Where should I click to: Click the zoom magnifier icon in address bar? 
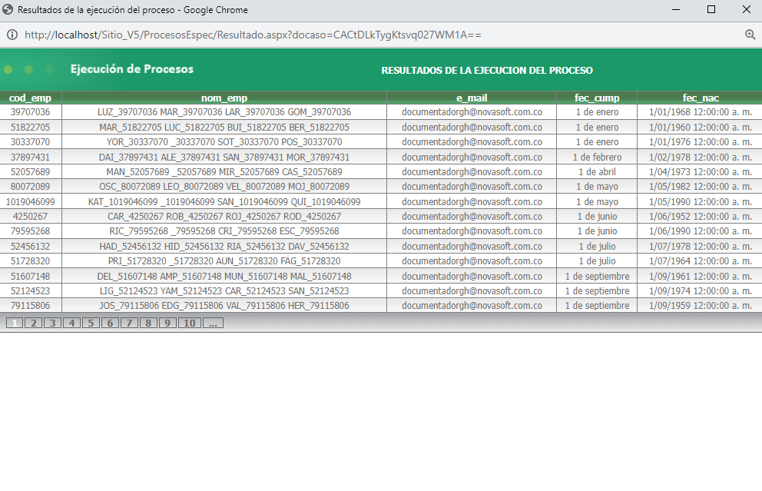click(750, 35)
